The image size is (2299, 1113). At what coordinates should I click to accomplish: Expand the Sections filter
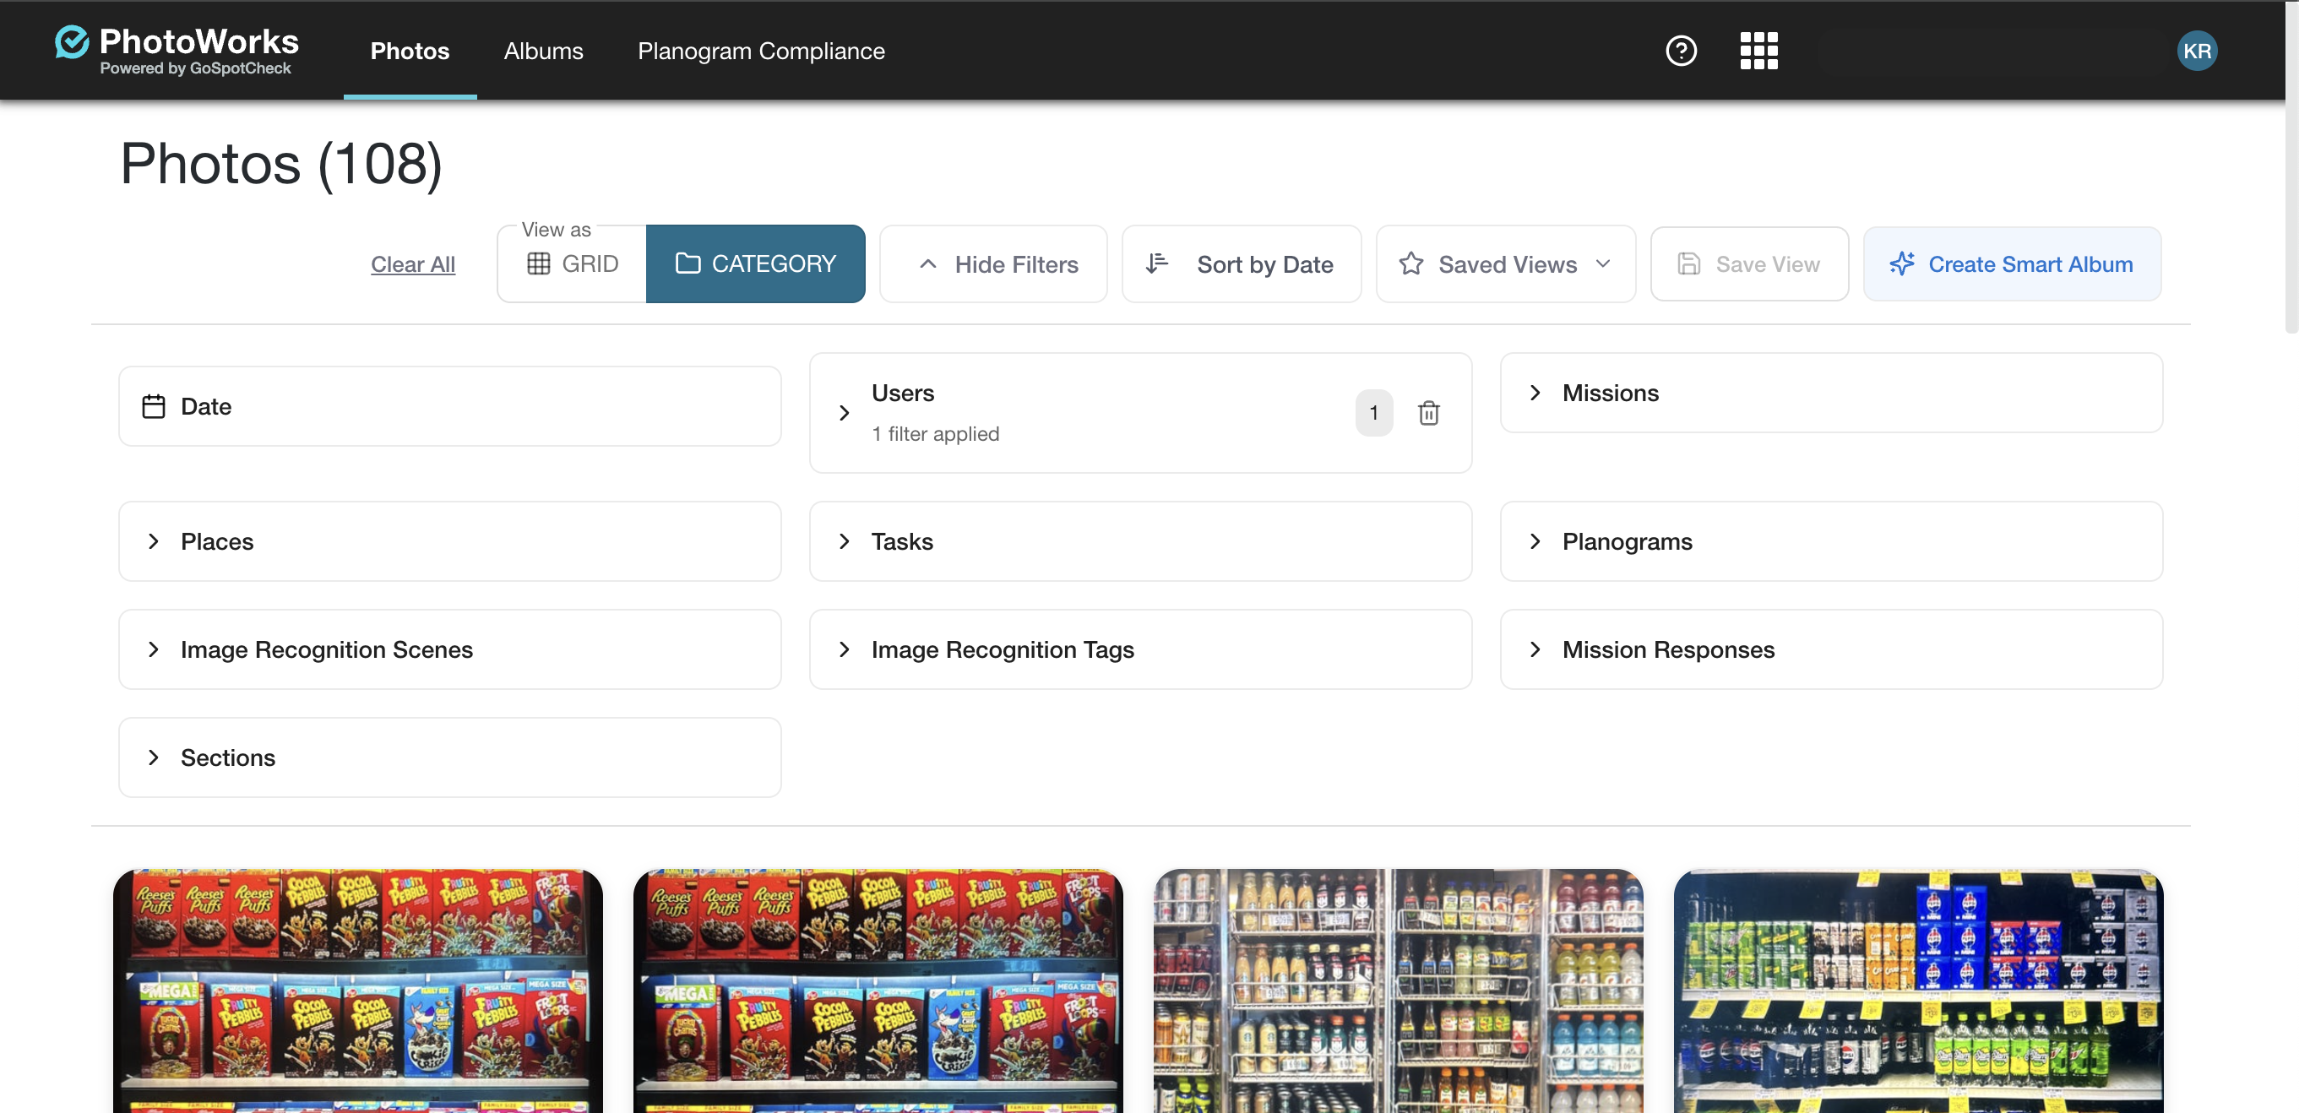click(450, 757)
